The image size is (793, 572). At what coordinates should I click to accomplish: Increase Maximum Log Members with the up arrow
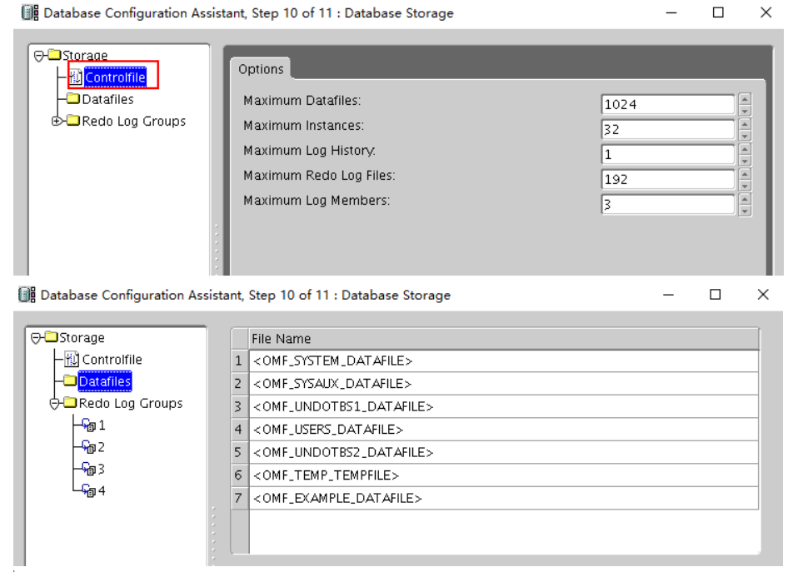click(x=745, y=199)
